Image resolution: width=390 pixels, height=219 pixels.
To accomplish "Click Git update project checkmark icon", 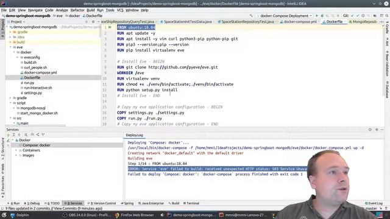I will (x=352, y=16).
